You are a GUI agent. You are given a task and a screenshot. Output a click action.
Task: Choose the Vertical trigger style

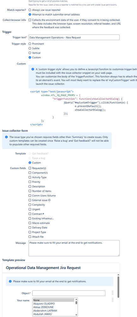(x=30, y=53)
